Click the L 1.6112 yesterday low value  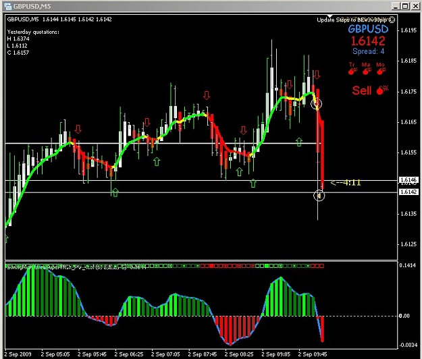point(18,46)
